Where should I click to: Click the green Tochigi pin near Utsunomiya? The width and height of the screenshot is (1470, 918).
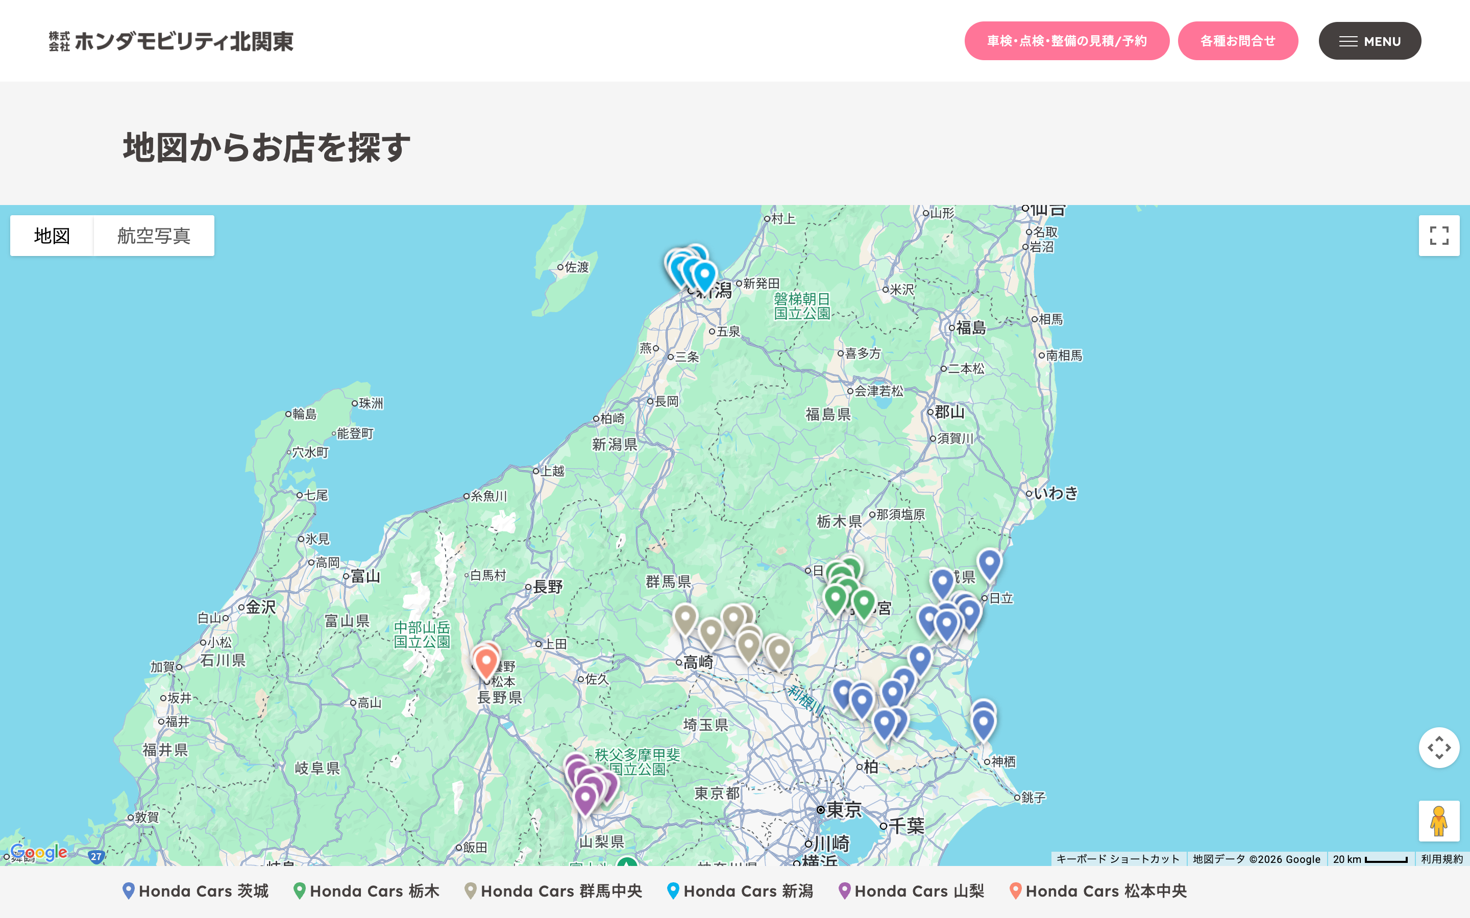[x=864, y=603]
